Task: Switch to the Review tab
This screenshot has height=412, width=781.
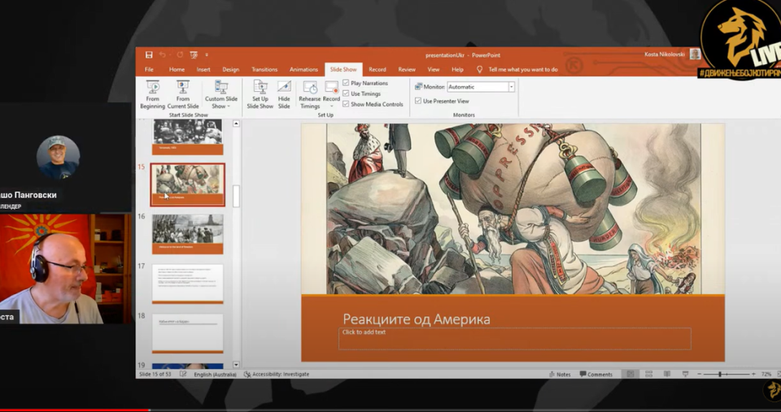Action: [407, 70]
